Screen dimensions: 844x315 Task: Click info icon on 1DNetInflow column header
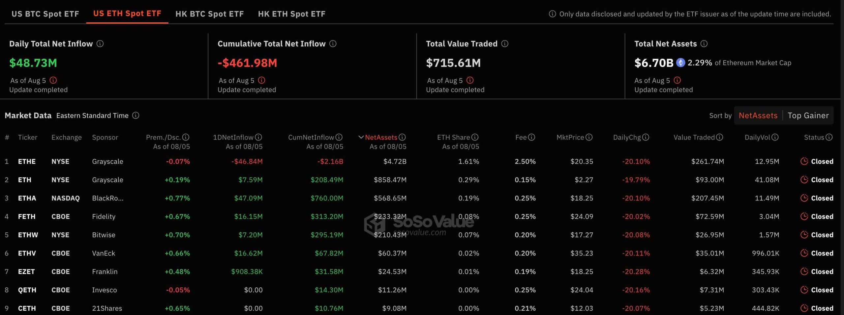click(x=258, y=137)
